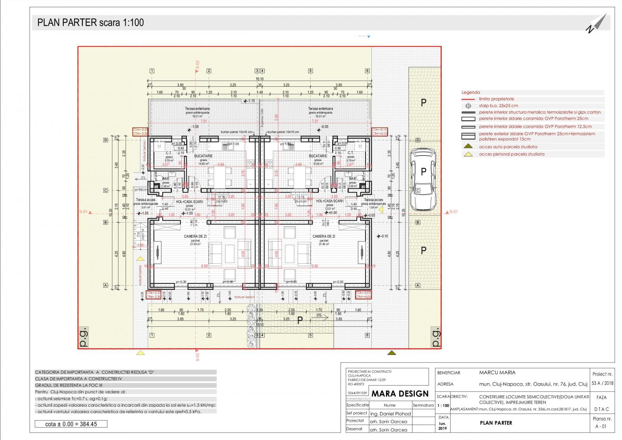The height and width of the screenshot is (440, 622).
Task: Click the right unit's BUCATARIE label
Action: (x=318, y=156)
